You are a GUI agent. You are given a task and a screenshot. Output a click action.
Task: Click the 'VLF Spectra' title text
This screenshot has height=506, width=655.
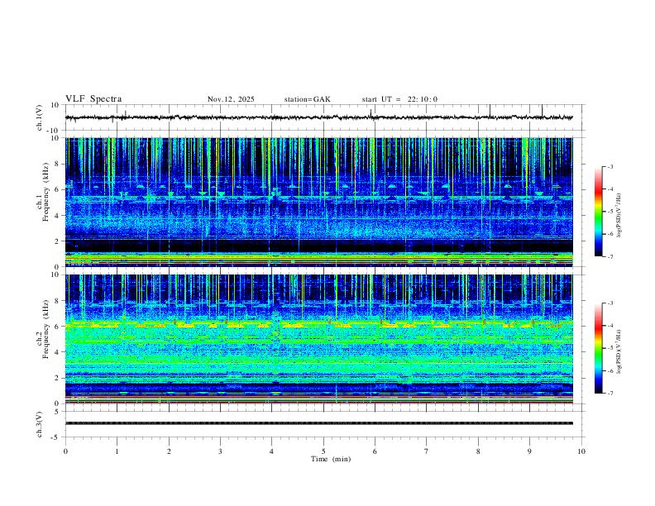coord(93,99)
